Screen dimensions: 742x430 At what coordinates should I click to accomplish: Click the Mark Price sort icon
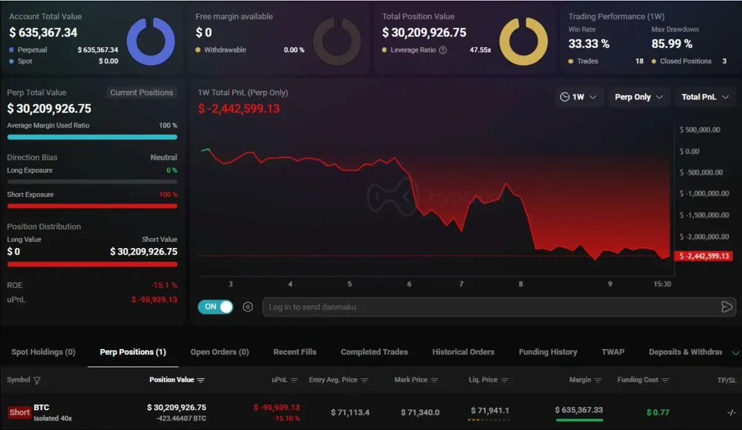click(435, 380)
